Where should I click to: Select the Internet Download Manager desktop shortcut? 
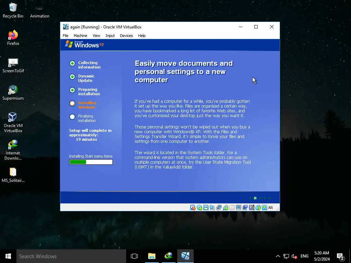tap(13, 150)
